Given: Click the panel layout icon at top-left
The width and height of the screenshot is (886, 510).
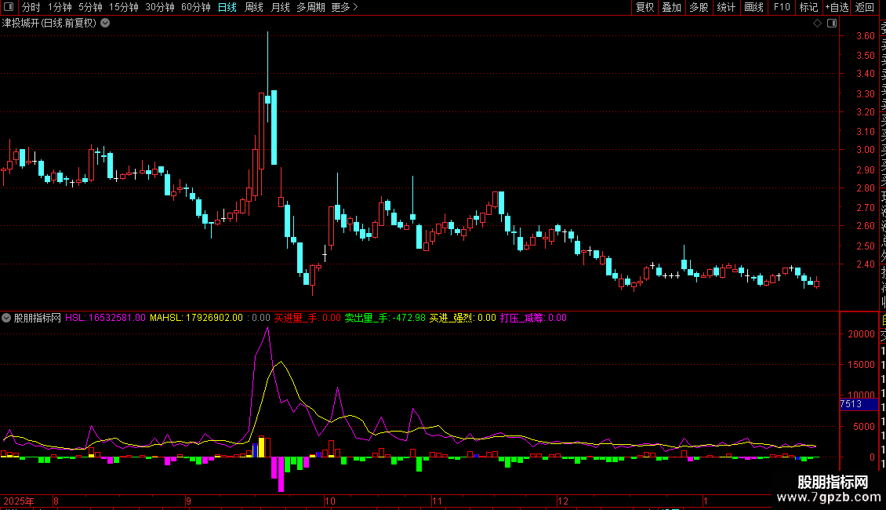Looking at the screenshot, I should (x=9, y=7).
